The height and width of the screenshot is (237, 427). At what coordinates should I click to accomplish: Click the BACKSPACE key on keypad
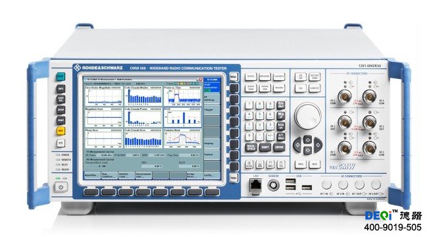(251, 147)
